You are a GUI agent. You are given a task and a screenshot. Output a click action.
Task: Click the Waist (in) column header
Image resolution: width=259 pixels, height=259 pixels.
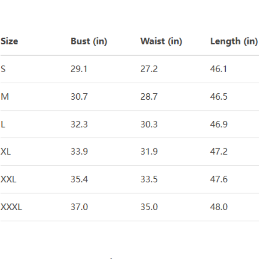(161, 41)
